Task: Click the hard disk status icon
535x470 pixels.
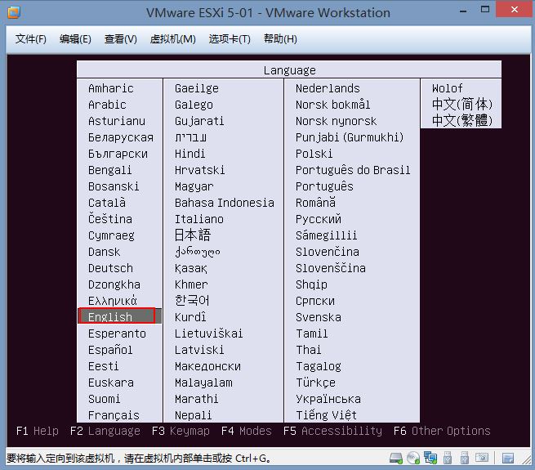Action: coord(396,458)
